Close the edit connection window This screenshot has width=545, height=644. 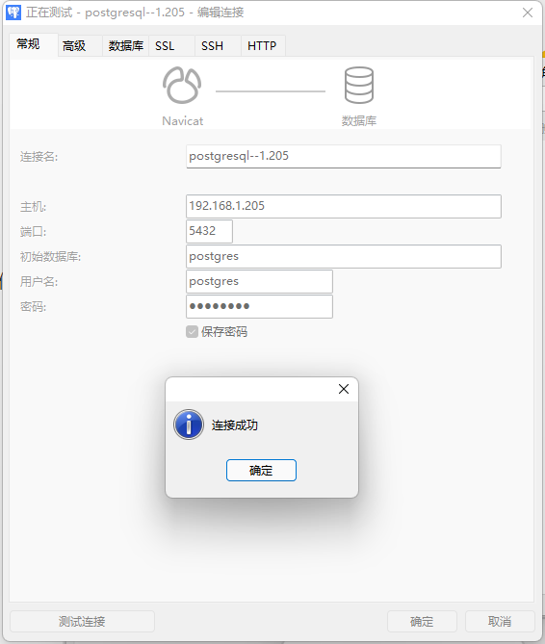coord(528,13)
